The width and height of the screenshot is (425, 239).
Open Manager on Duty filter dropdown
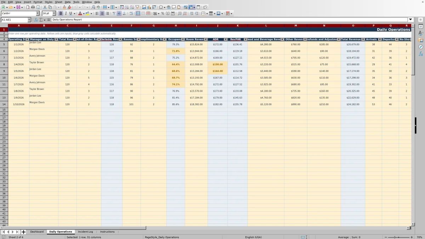point(56,39)
